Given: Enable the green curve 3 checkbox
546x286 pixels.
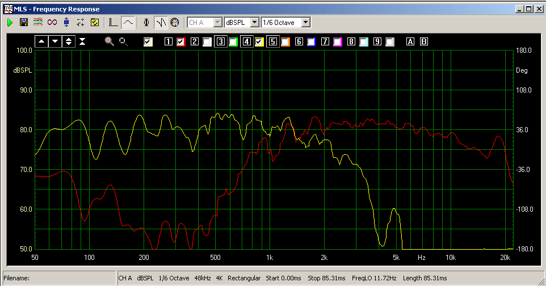Looking at the screenshot, I should click(x=233, y=41).
